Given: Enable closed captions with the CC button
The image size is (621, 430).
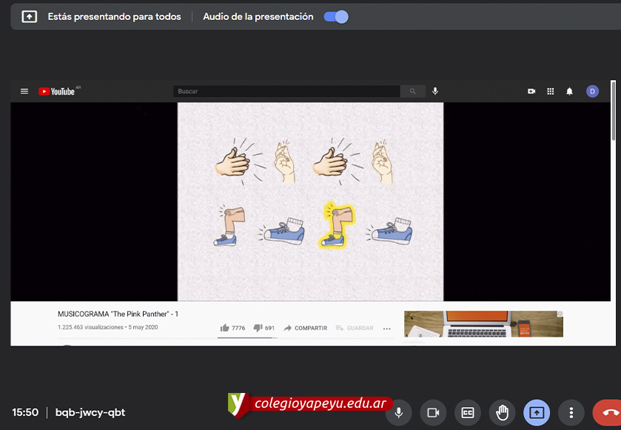Looking at the screenshot, I should point(468,412).
